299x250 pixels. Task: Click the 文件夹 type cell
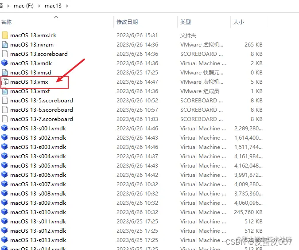coord(188,35)
